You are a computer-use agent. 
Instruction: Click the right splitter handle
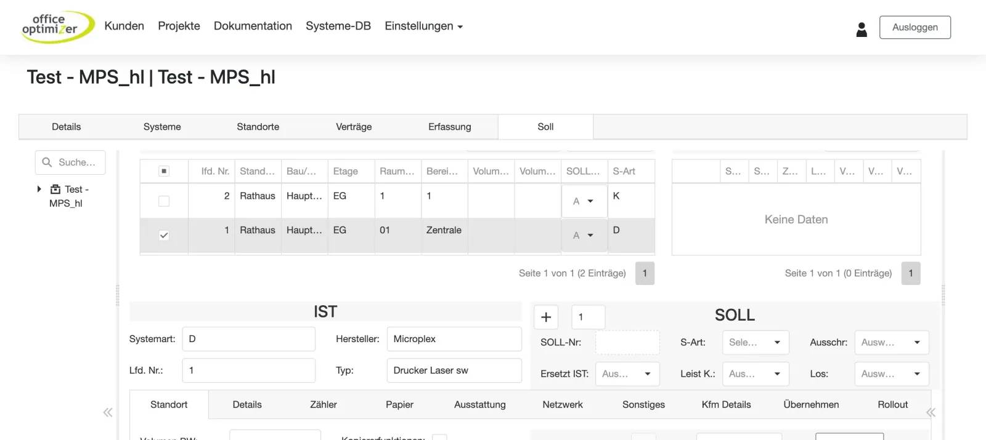[943, 295]
